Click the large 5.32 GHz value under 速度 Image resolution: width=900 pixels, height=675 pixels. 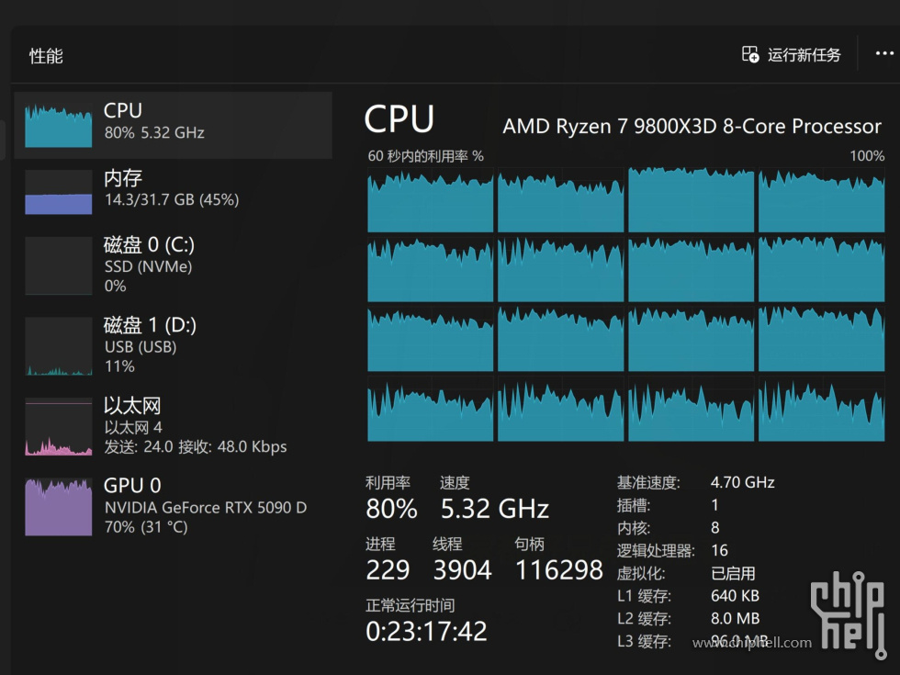(x=495, y=509)
